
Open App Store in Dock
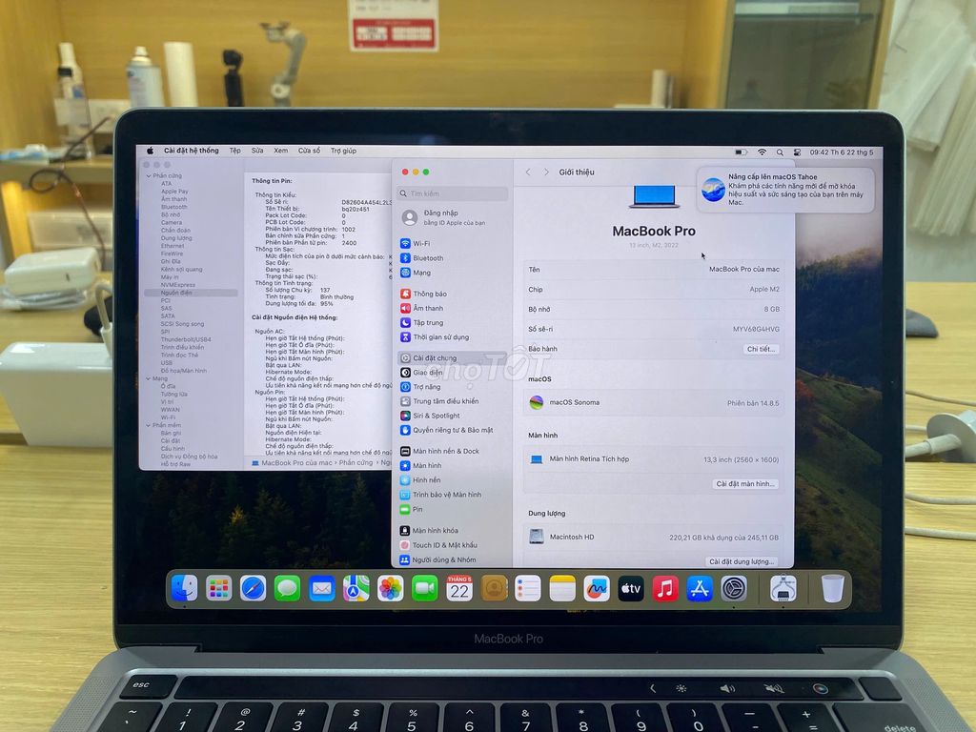point(700,588)
